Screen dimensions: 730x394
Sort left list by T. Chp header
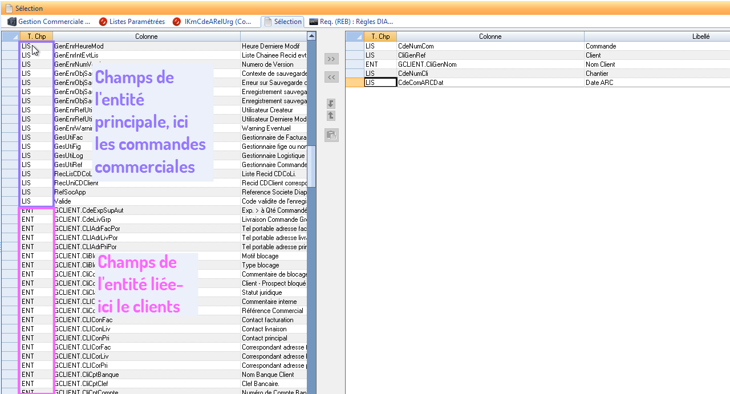tap(36, 36)
